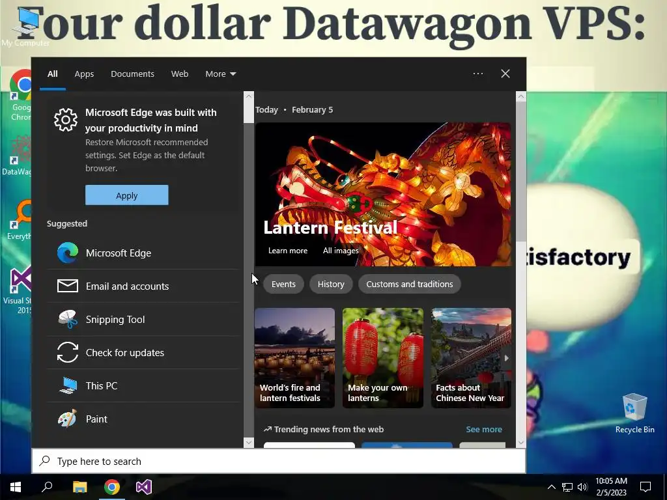
Task: Click the taskbar search magnifier icon
Action: point(47,487)
